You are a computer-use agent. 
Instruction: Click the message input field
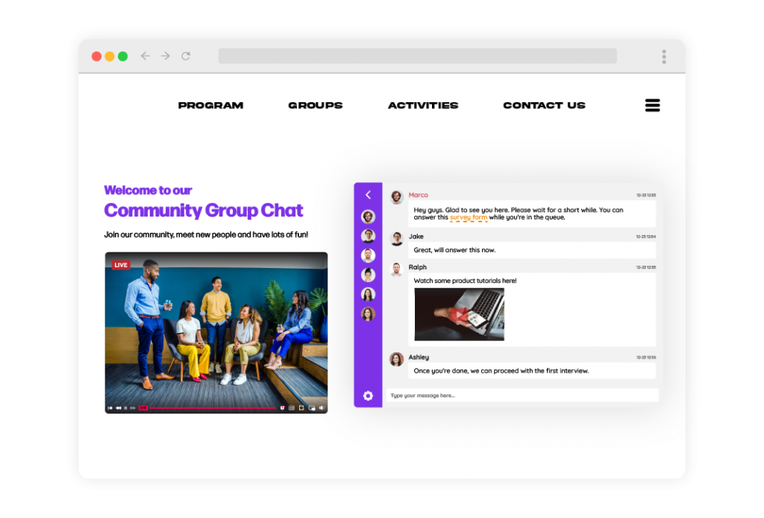(x=522, y=395)
